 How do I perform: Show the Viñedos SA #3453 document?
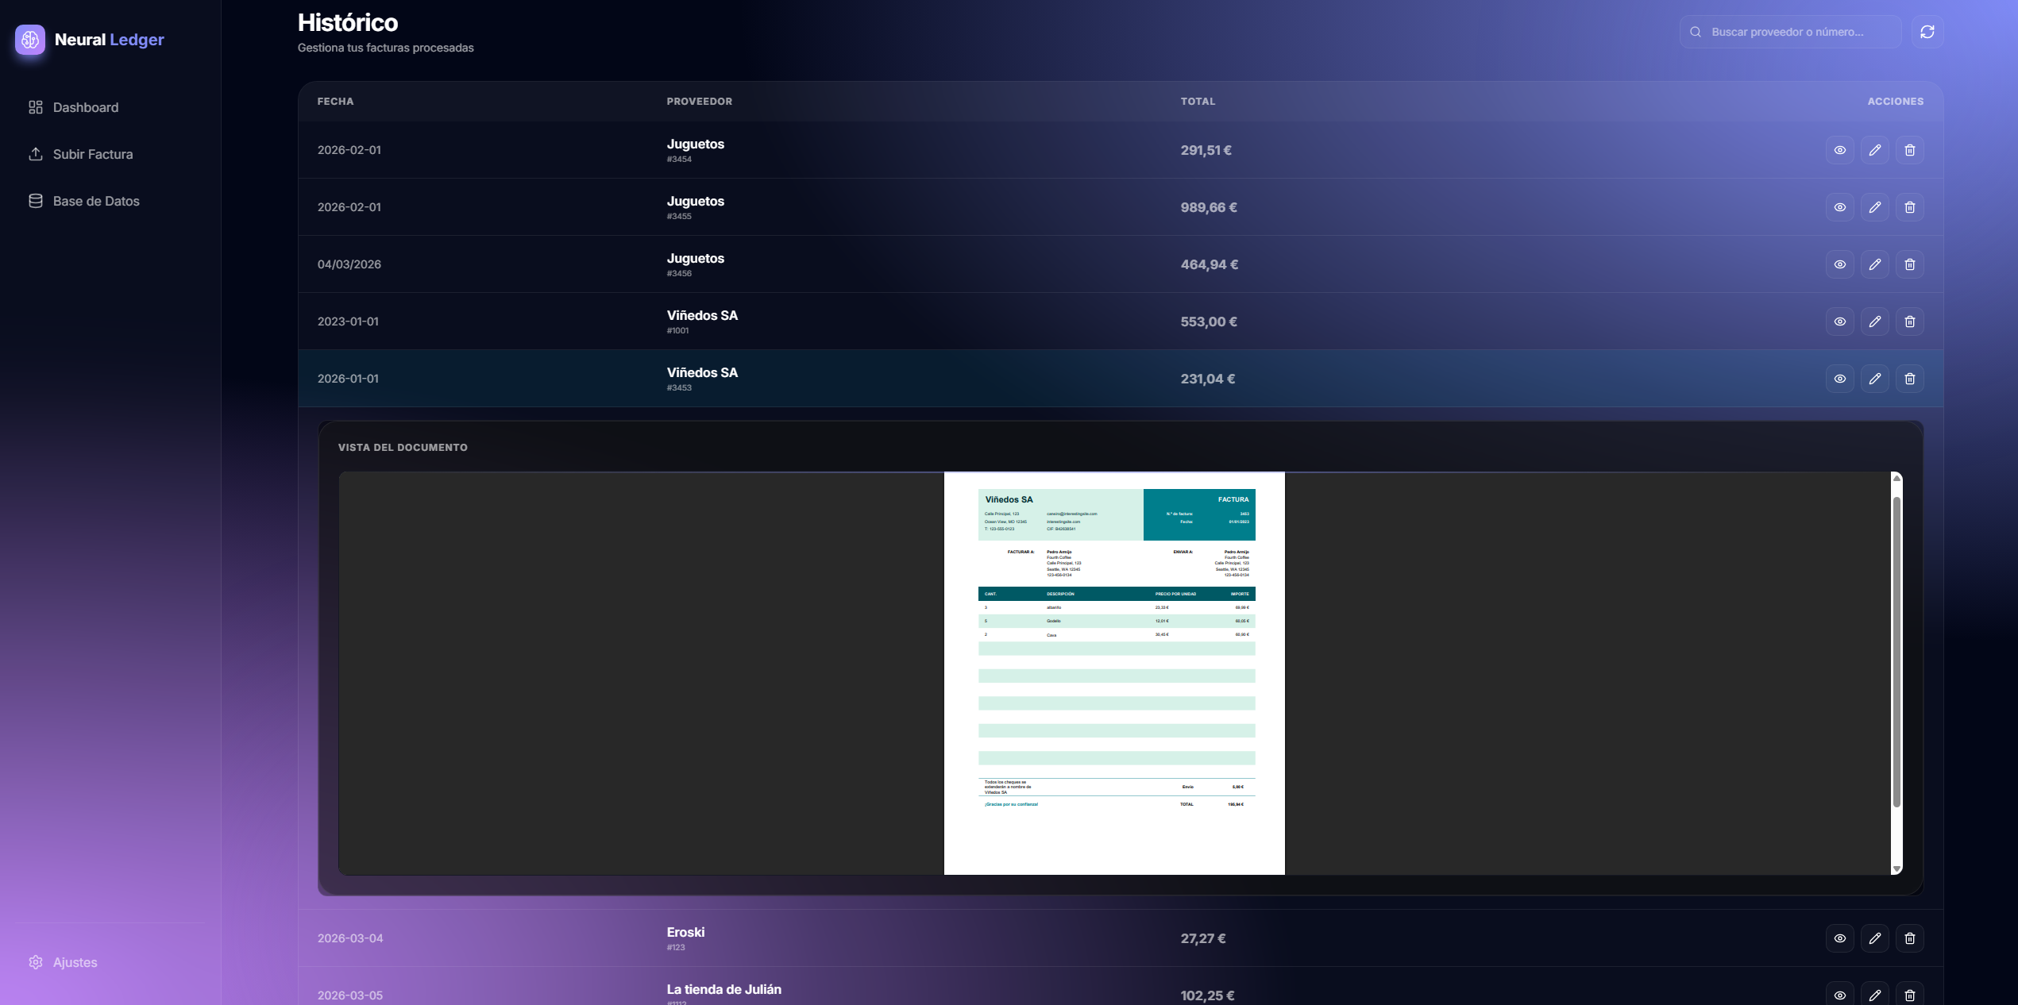pos(1840,379)
